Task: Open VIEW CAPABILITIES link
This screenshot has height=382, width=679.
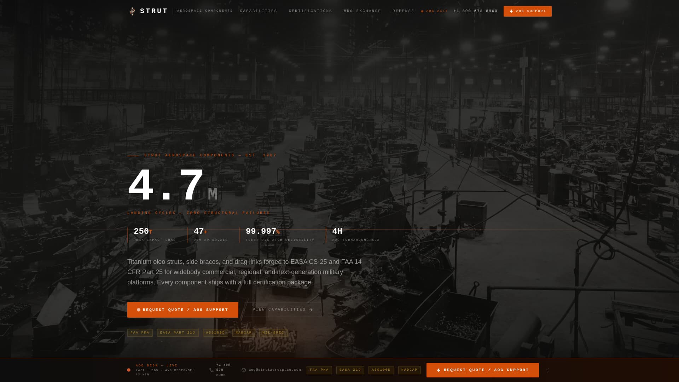Action: [x=279, y=309]
